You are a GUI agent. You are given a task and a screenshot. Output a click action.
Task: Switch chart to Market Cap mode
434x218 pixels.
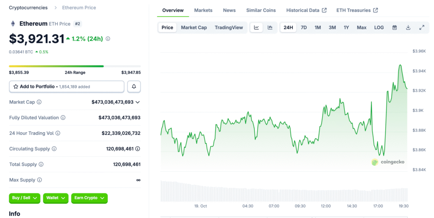click(194, 28)
